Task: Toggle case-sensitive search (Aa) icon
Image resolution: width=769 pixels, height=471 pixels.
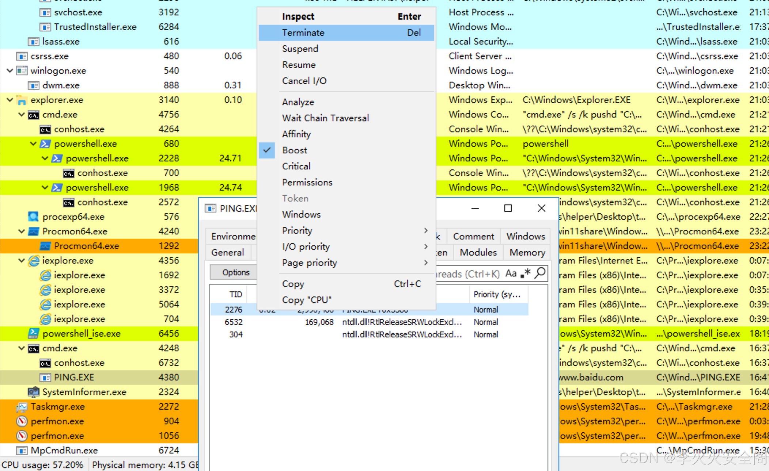Action: [x=511, y=273]
